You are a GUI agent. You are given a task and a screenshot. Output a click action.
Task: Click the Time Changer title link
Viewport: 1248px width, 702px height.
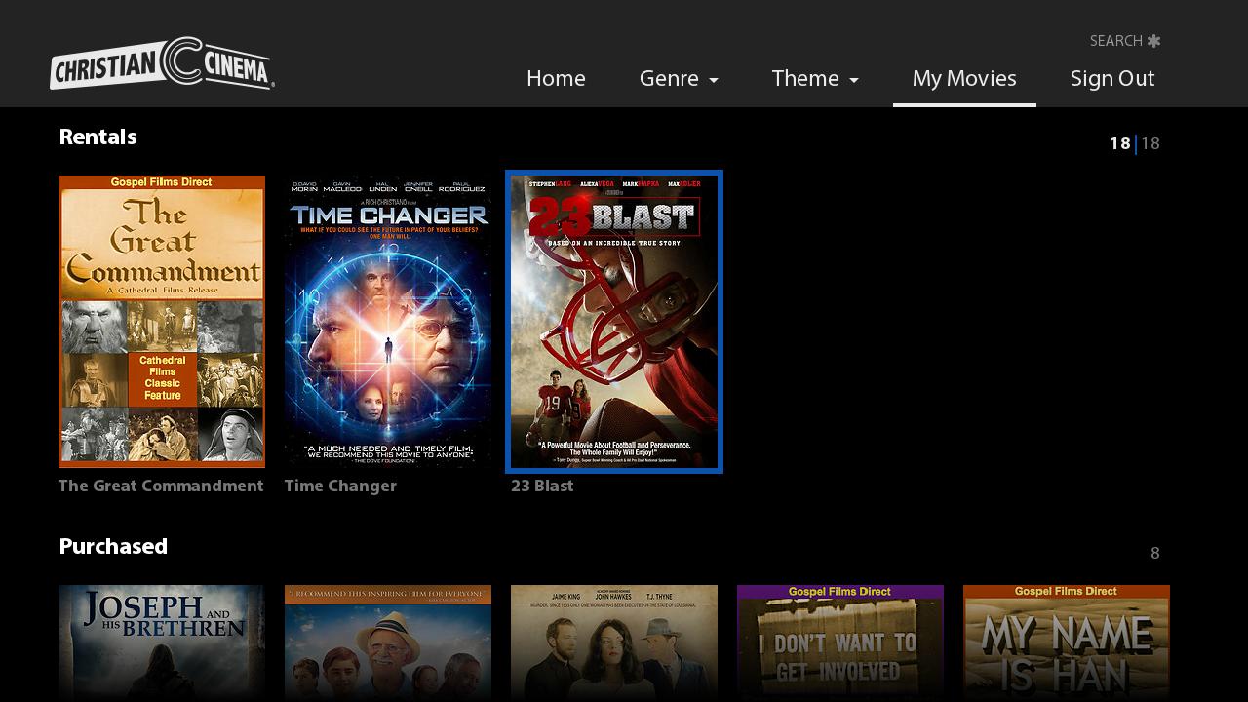(340, 486)
